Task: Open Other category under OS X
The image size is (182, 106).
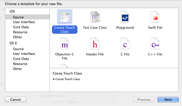Action: tap(18, 69)
